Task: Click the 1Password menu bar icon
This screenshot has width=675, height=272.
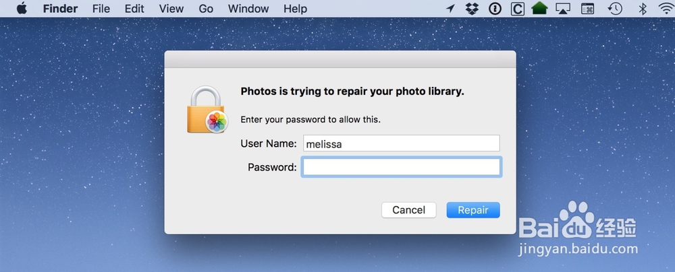Action: click(x=494, y=9)
